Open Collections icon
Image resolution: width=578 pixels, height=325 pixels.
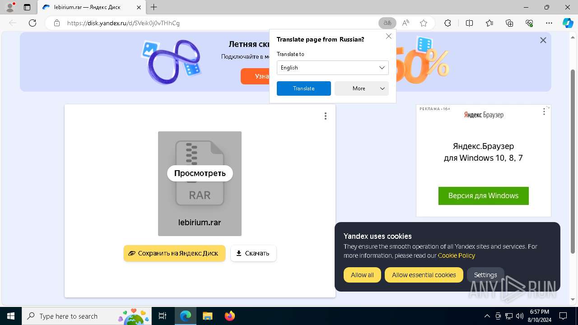point(509,23)
